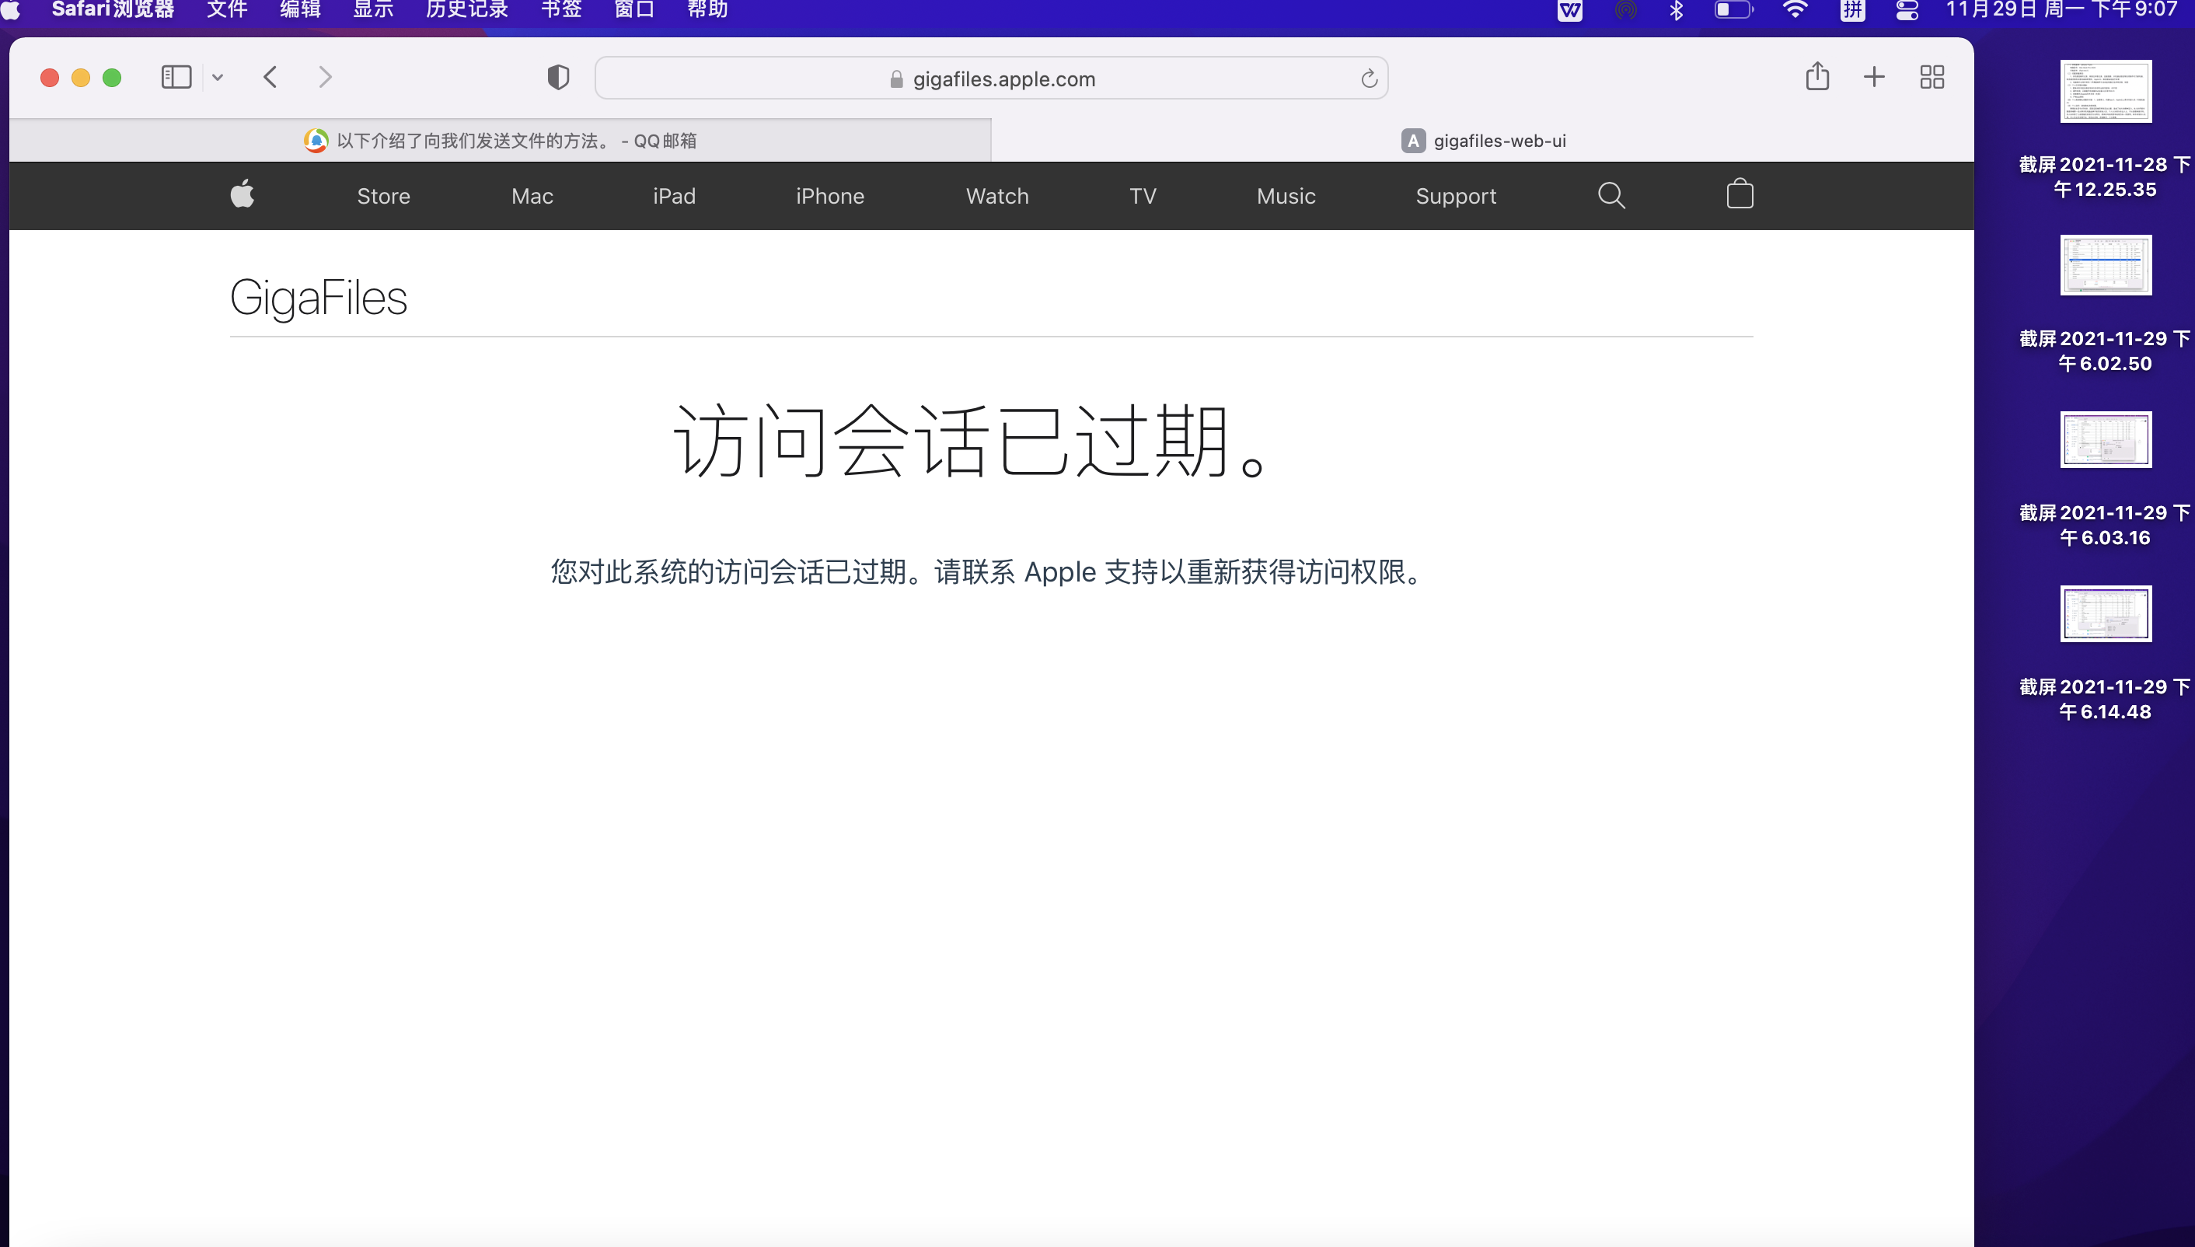Open the 历史记录 menu

466,9
